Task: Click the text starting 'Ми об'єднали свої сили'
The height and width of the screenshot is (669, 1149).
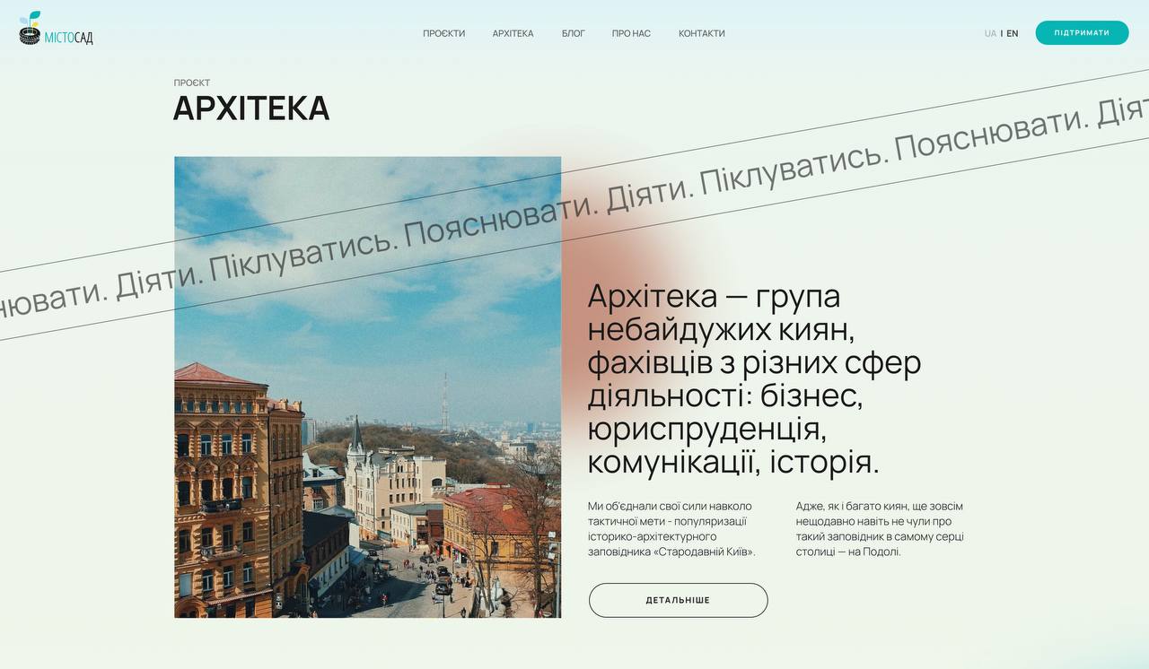Action: click(671, 528)
